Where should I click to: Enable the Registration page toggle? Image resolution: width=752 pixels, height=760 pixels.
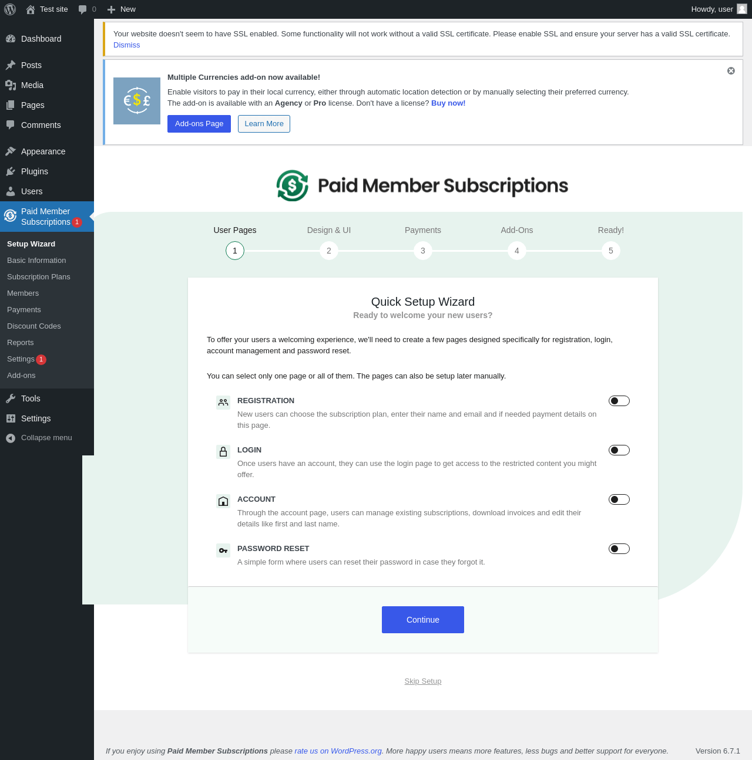click(x=619, y=401)
